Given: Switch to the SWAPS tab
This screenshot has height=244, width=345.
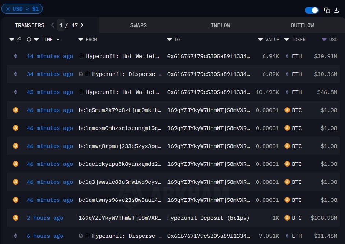Looking at the screenshot, I should (138, 25).
